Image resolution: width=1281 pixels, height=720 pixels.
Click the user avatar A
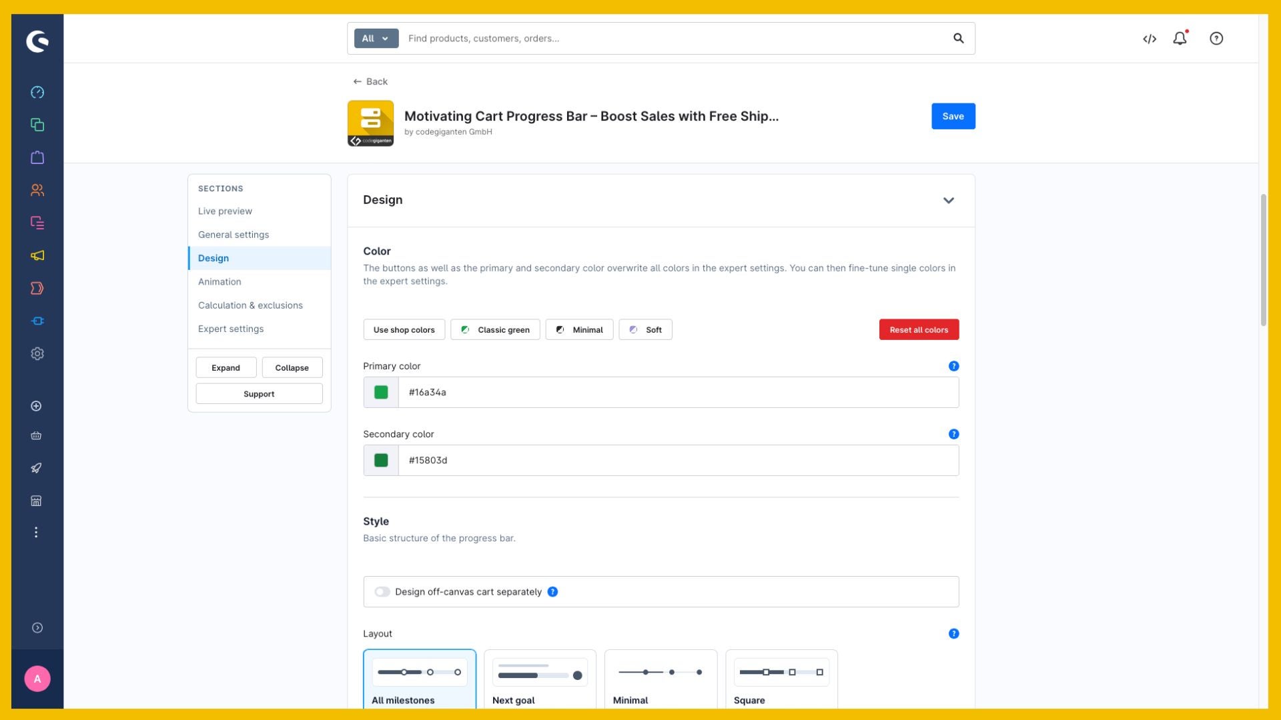[x=37, y=679]
